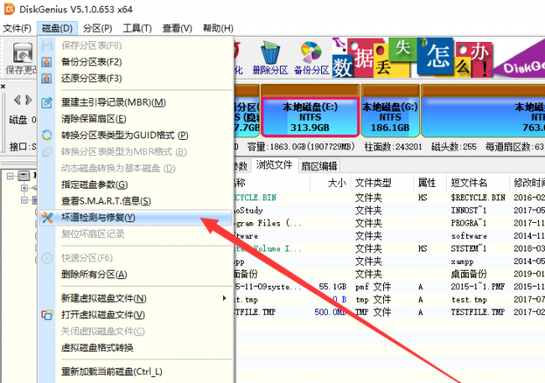Sort by the 属性 column header
Image resolution: width=545 pixels, height=383 pixels.
[x=430, y=183]
